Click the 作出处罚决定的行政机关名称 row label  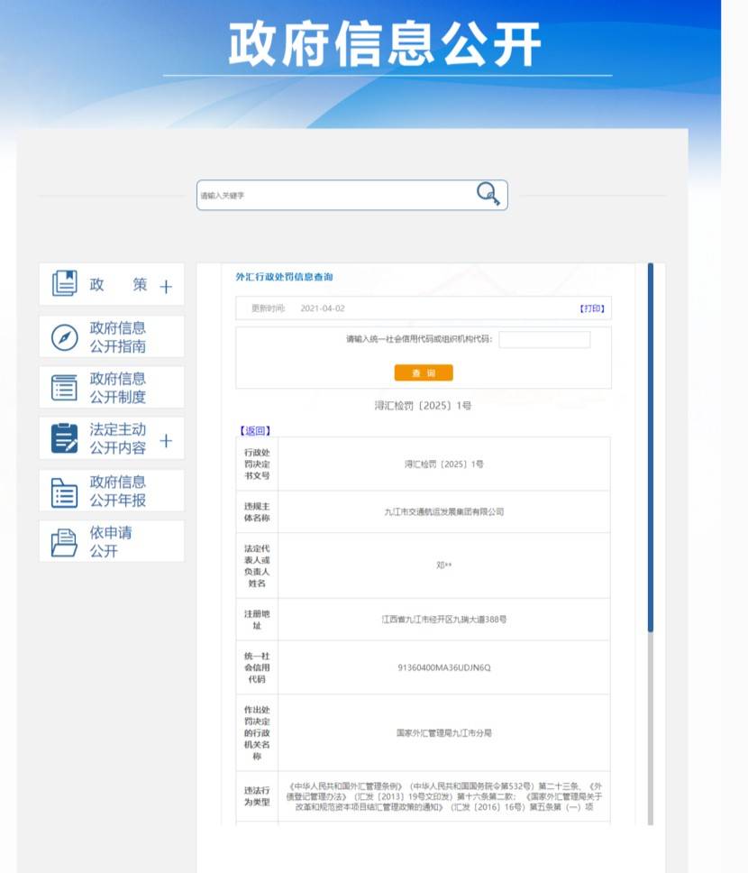click(x=257, y=732)
